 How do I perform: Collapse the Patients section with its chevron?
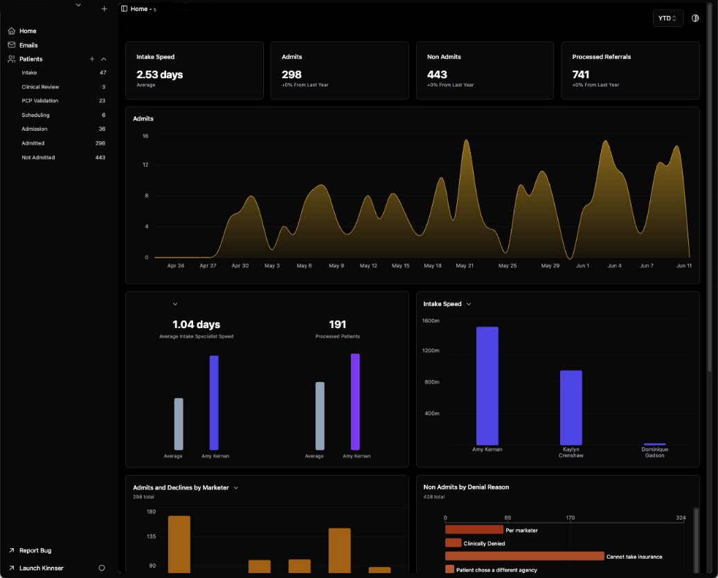coord(104,60)
